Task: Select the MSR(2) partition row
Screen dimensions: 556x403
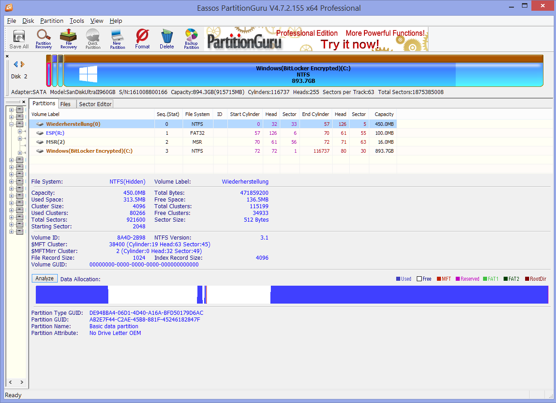Action: [x=213, y=142]
